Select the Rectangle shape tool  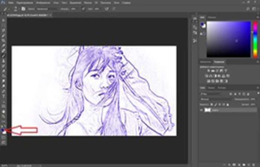(3, 107)
